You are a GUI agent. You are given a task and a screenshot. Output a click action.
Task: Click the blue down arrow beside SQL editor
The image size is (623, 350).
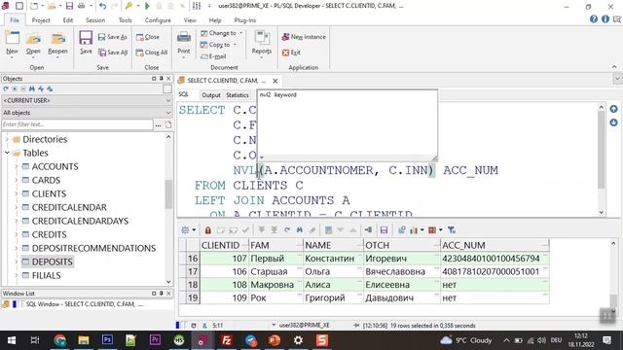(613, 122)
